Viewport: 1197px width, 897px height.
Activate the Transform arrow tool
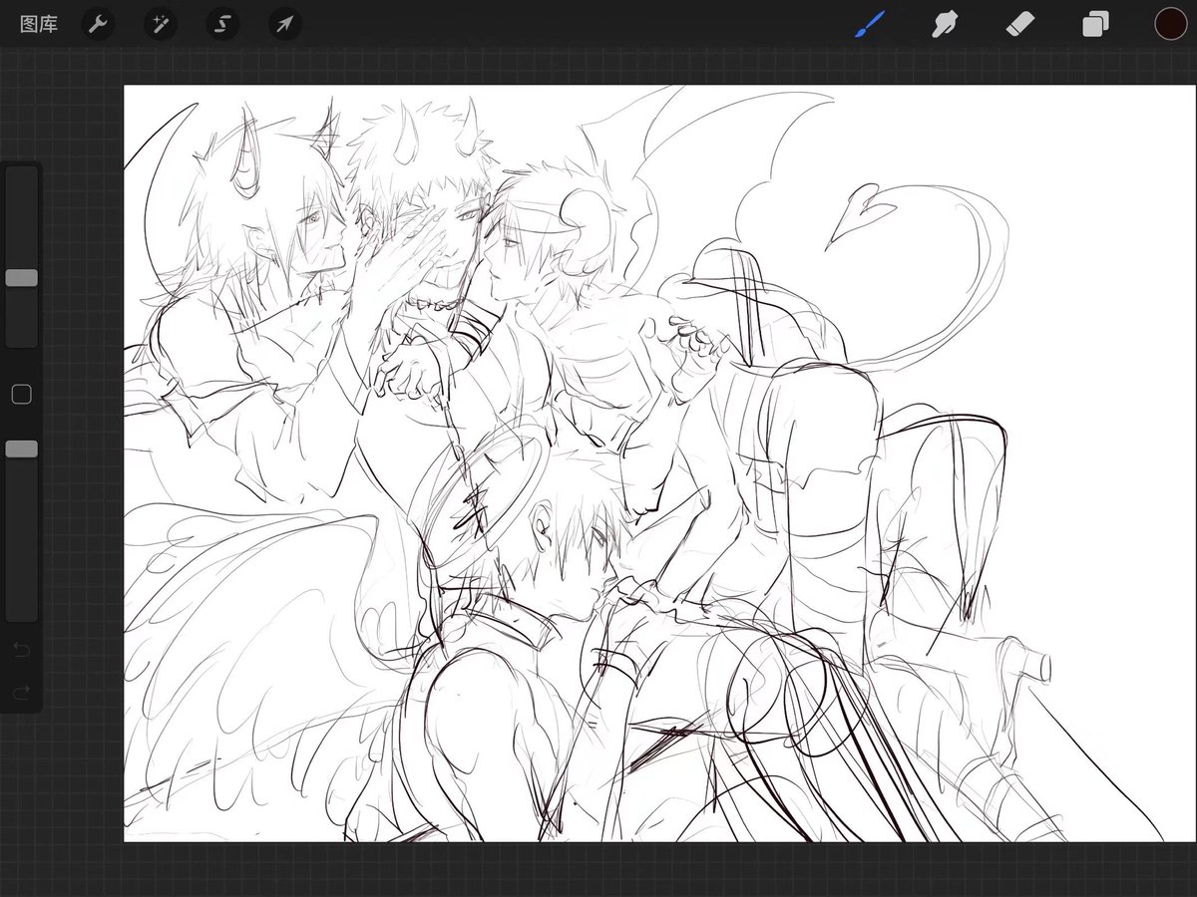click(x=285, y=24)
